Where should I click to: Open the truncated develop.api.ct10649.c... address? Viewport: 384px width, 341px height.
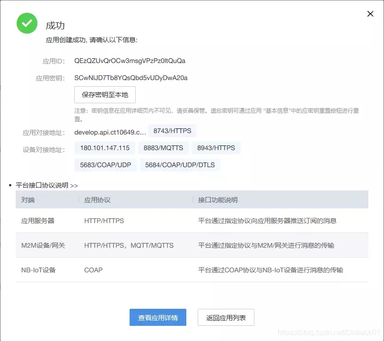[108, 131]
